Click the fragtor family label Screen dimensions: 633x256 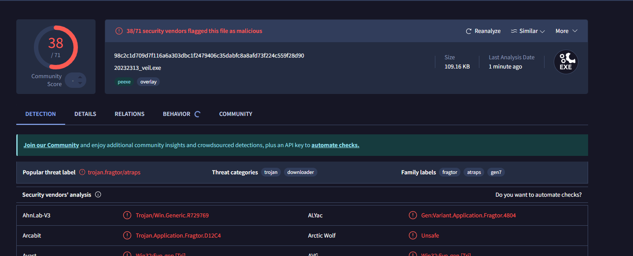(x=450, y=173)
